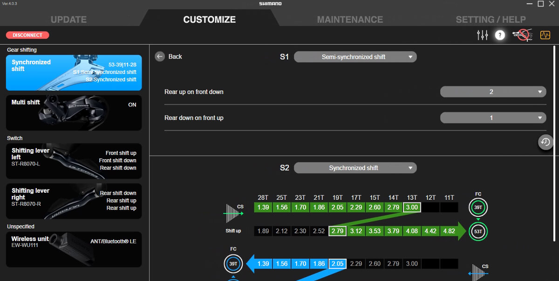This screenshot has height=281, width=559.
Task: Switch to the MAINTENANCE tab
Action: coord(350,20)
